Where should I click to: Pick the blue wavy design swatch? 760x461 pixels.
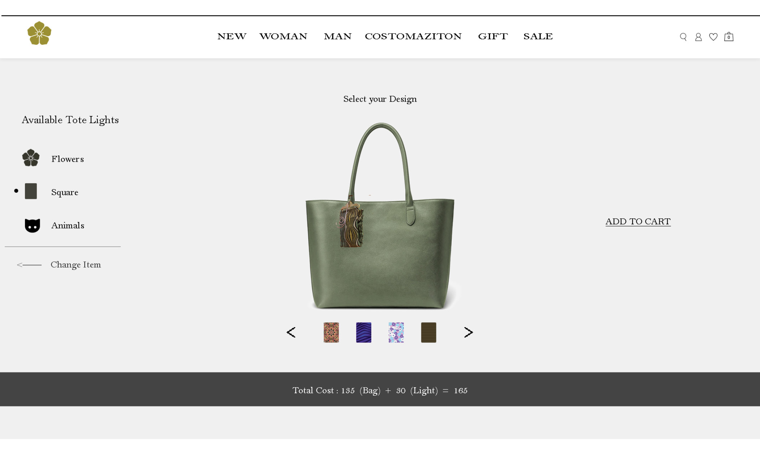click(364, 332)
